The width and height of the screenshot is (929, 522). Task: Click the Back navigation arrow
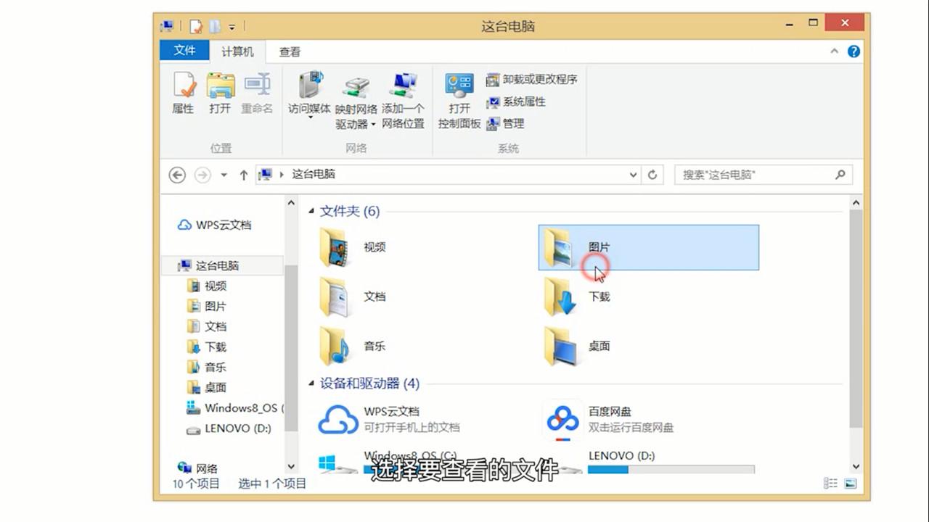coord(177,175)
